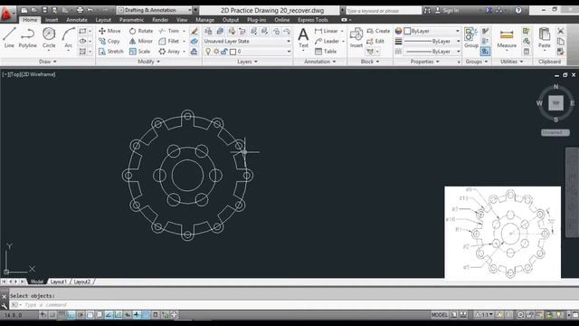The height and width of the screenshot is (326, 579).
Task: Choose the Arc tool
Action: click(69, 38)
